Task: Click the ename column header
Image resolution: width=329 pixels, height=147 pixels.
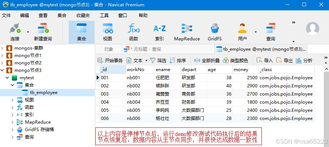Action: tap(168, 70)
